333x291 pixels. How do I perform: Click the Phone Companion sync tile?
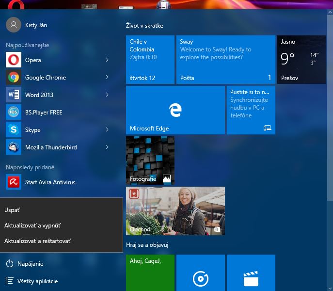[x=251, y=110]
